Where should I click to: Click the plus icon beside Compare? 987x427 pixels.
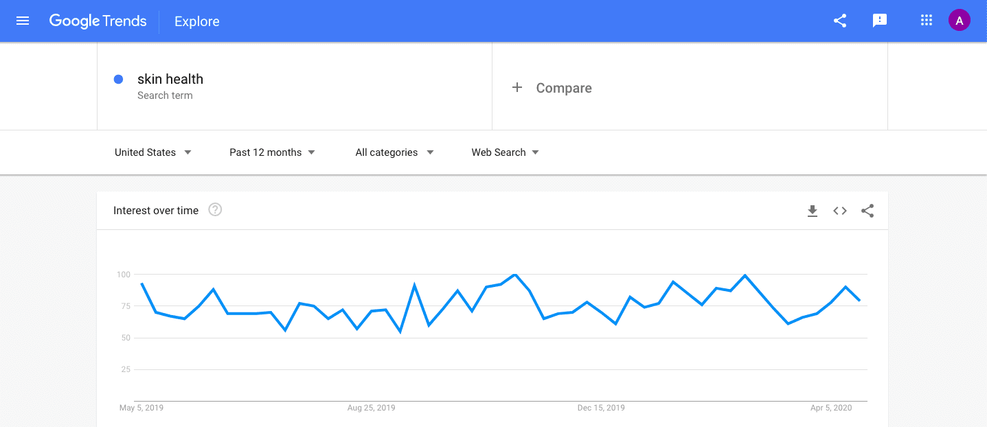[517, 87]
